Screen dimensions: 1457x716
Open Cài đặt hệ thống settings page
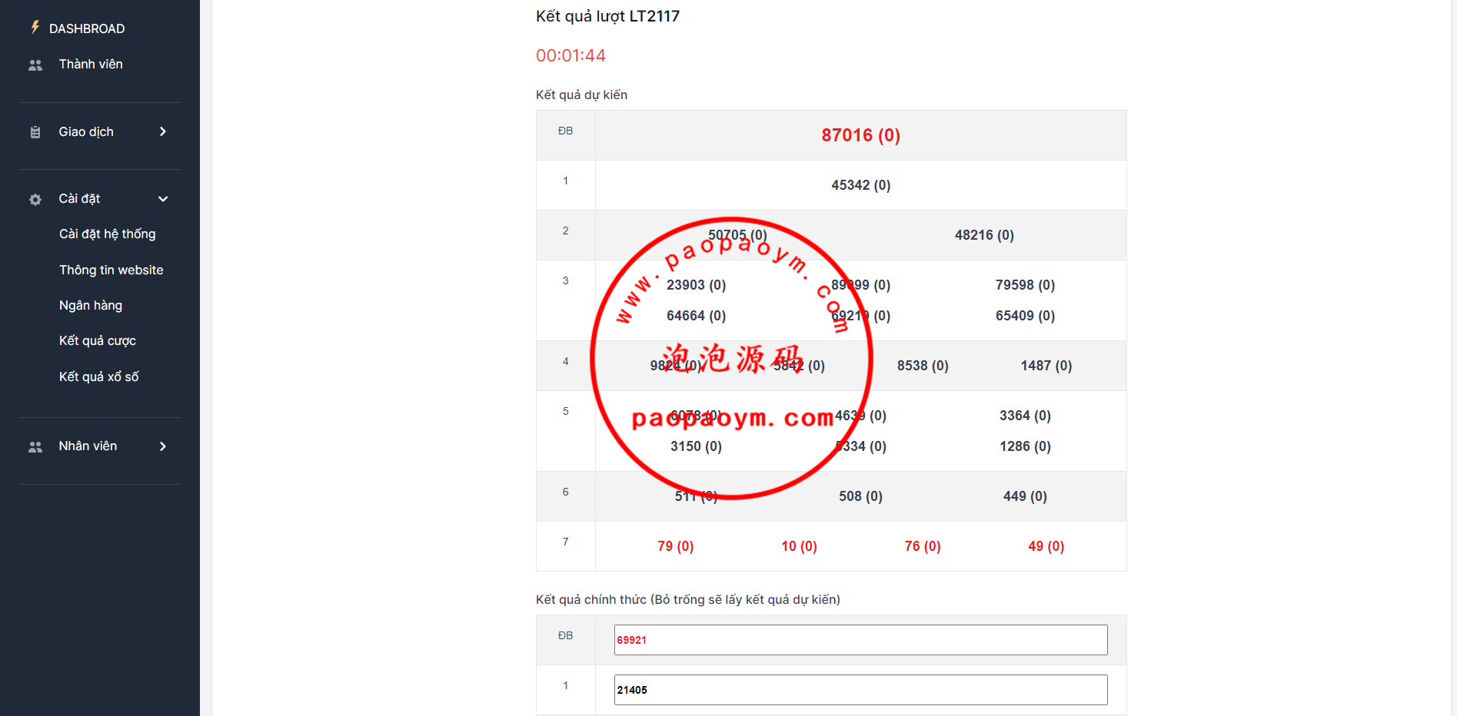107,234
